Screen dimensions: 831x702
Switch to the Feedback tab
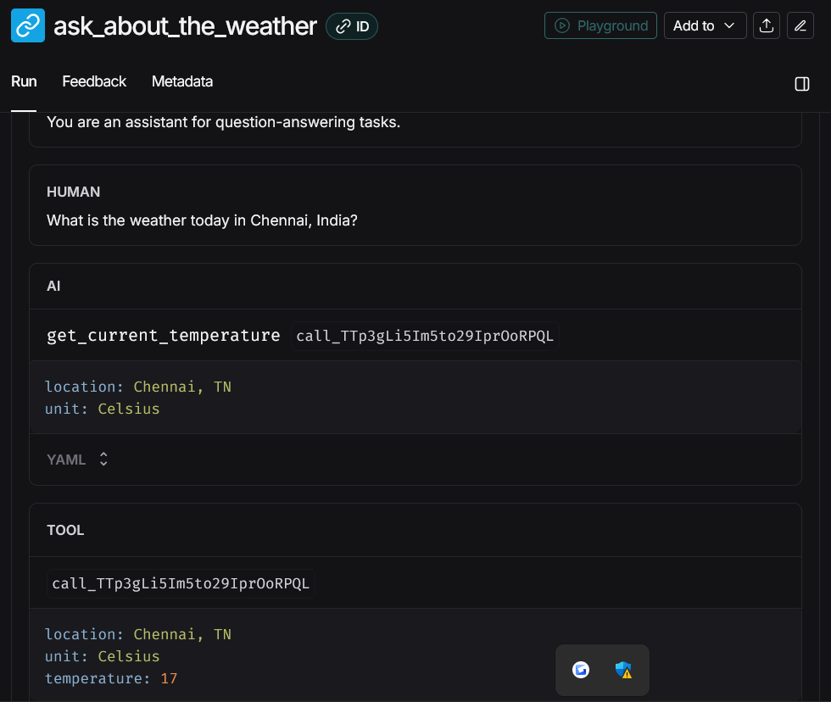click(94, 81)
